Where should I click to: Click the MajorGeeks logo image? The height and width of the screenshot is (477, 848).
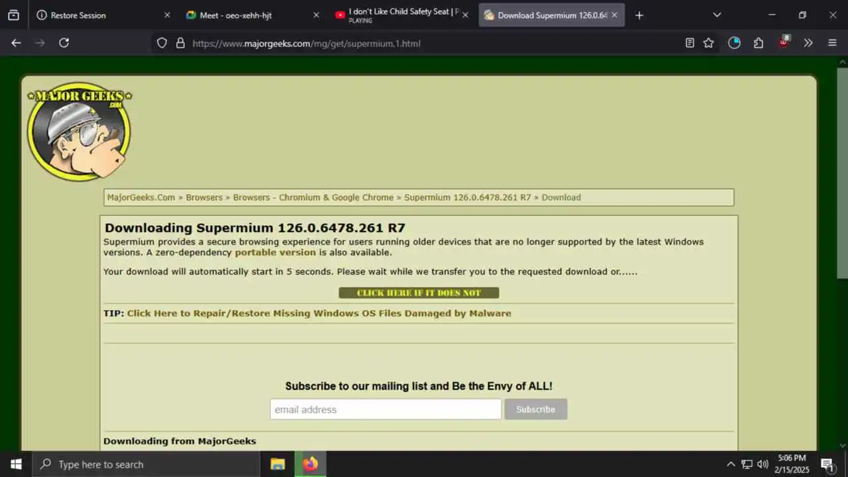[79, 131]
